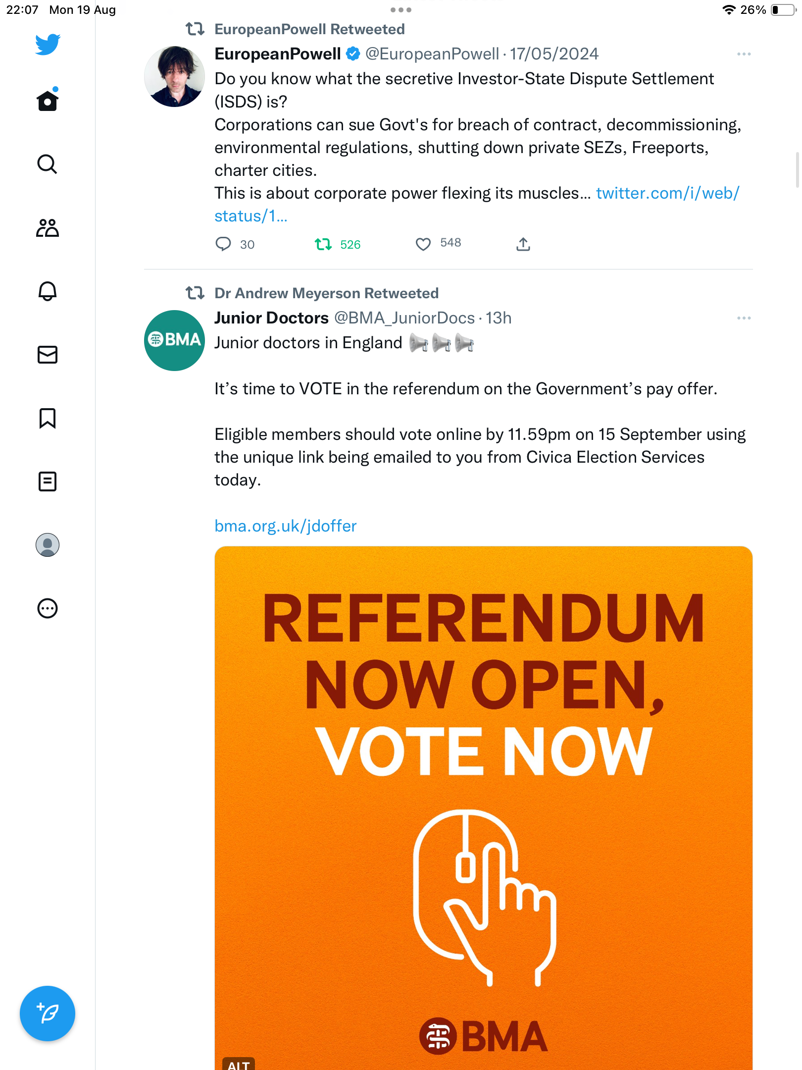802x1070 pixels.
Task: Compose a new tweet with the blue button
Action: (48, 1014)
